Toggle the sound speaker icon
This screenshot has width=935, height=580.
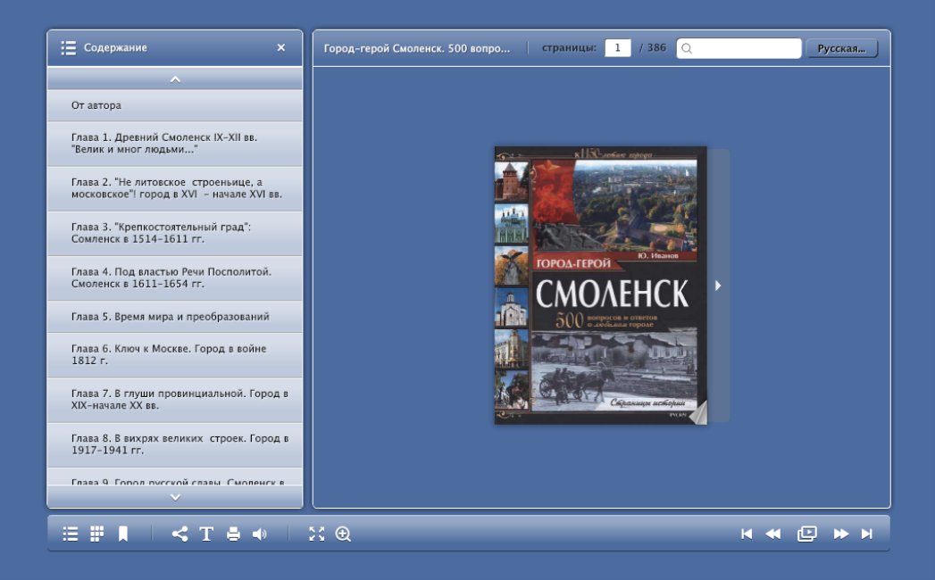tap(260, 534)
